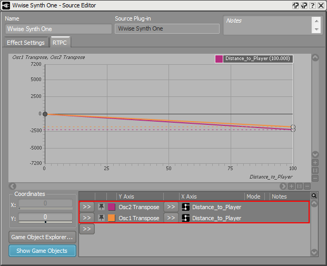Reset horizontal zoom with 1:1 icon

299,186
